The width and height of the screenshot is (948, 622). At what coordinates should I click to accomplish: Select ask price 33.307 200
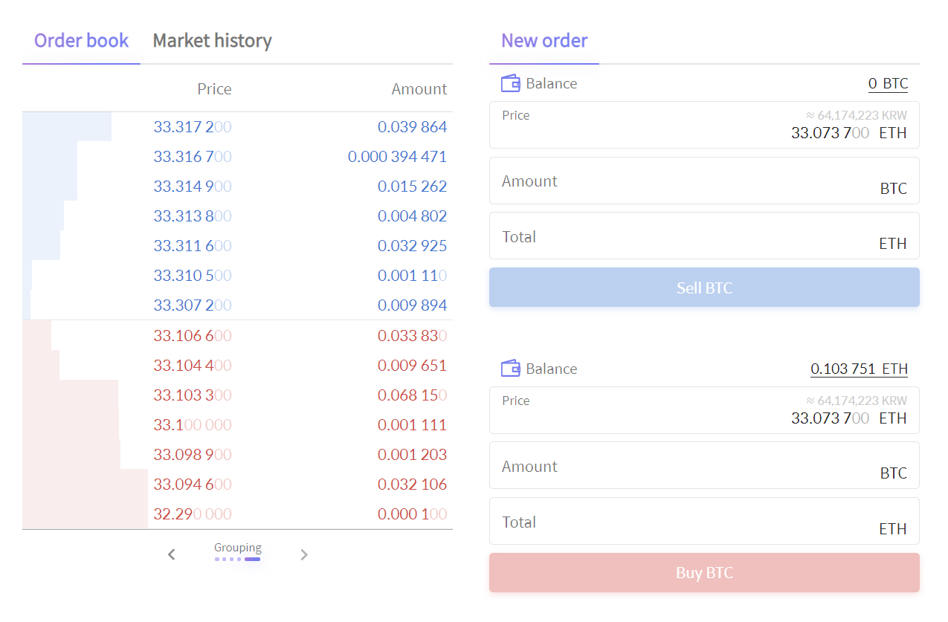pyautogui.click(x=193, y=305)
